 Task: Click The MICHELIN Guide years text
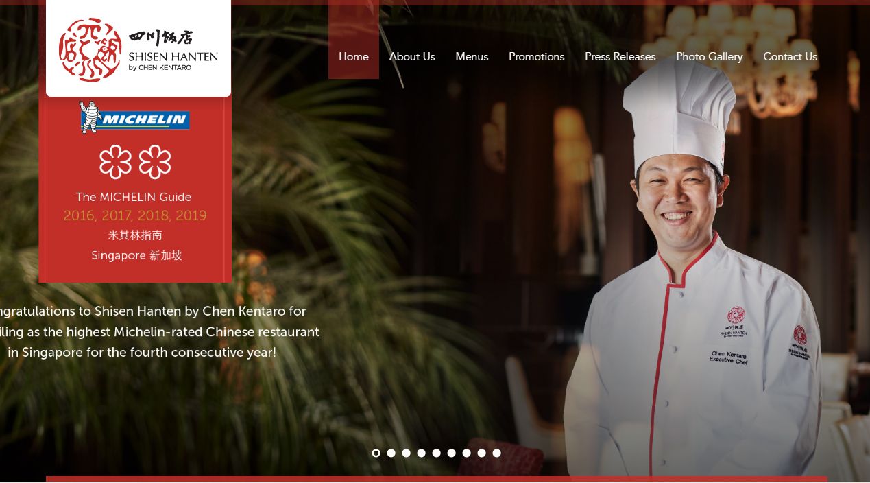pos(135,215)
